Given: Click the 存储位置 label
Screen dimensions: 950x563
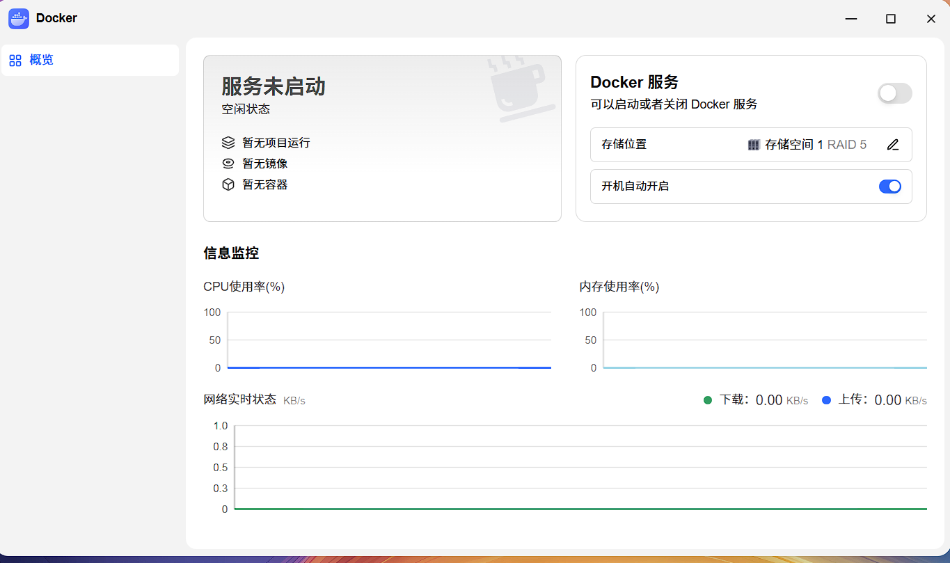Looking at the screenshot, I should coord(624,145).
